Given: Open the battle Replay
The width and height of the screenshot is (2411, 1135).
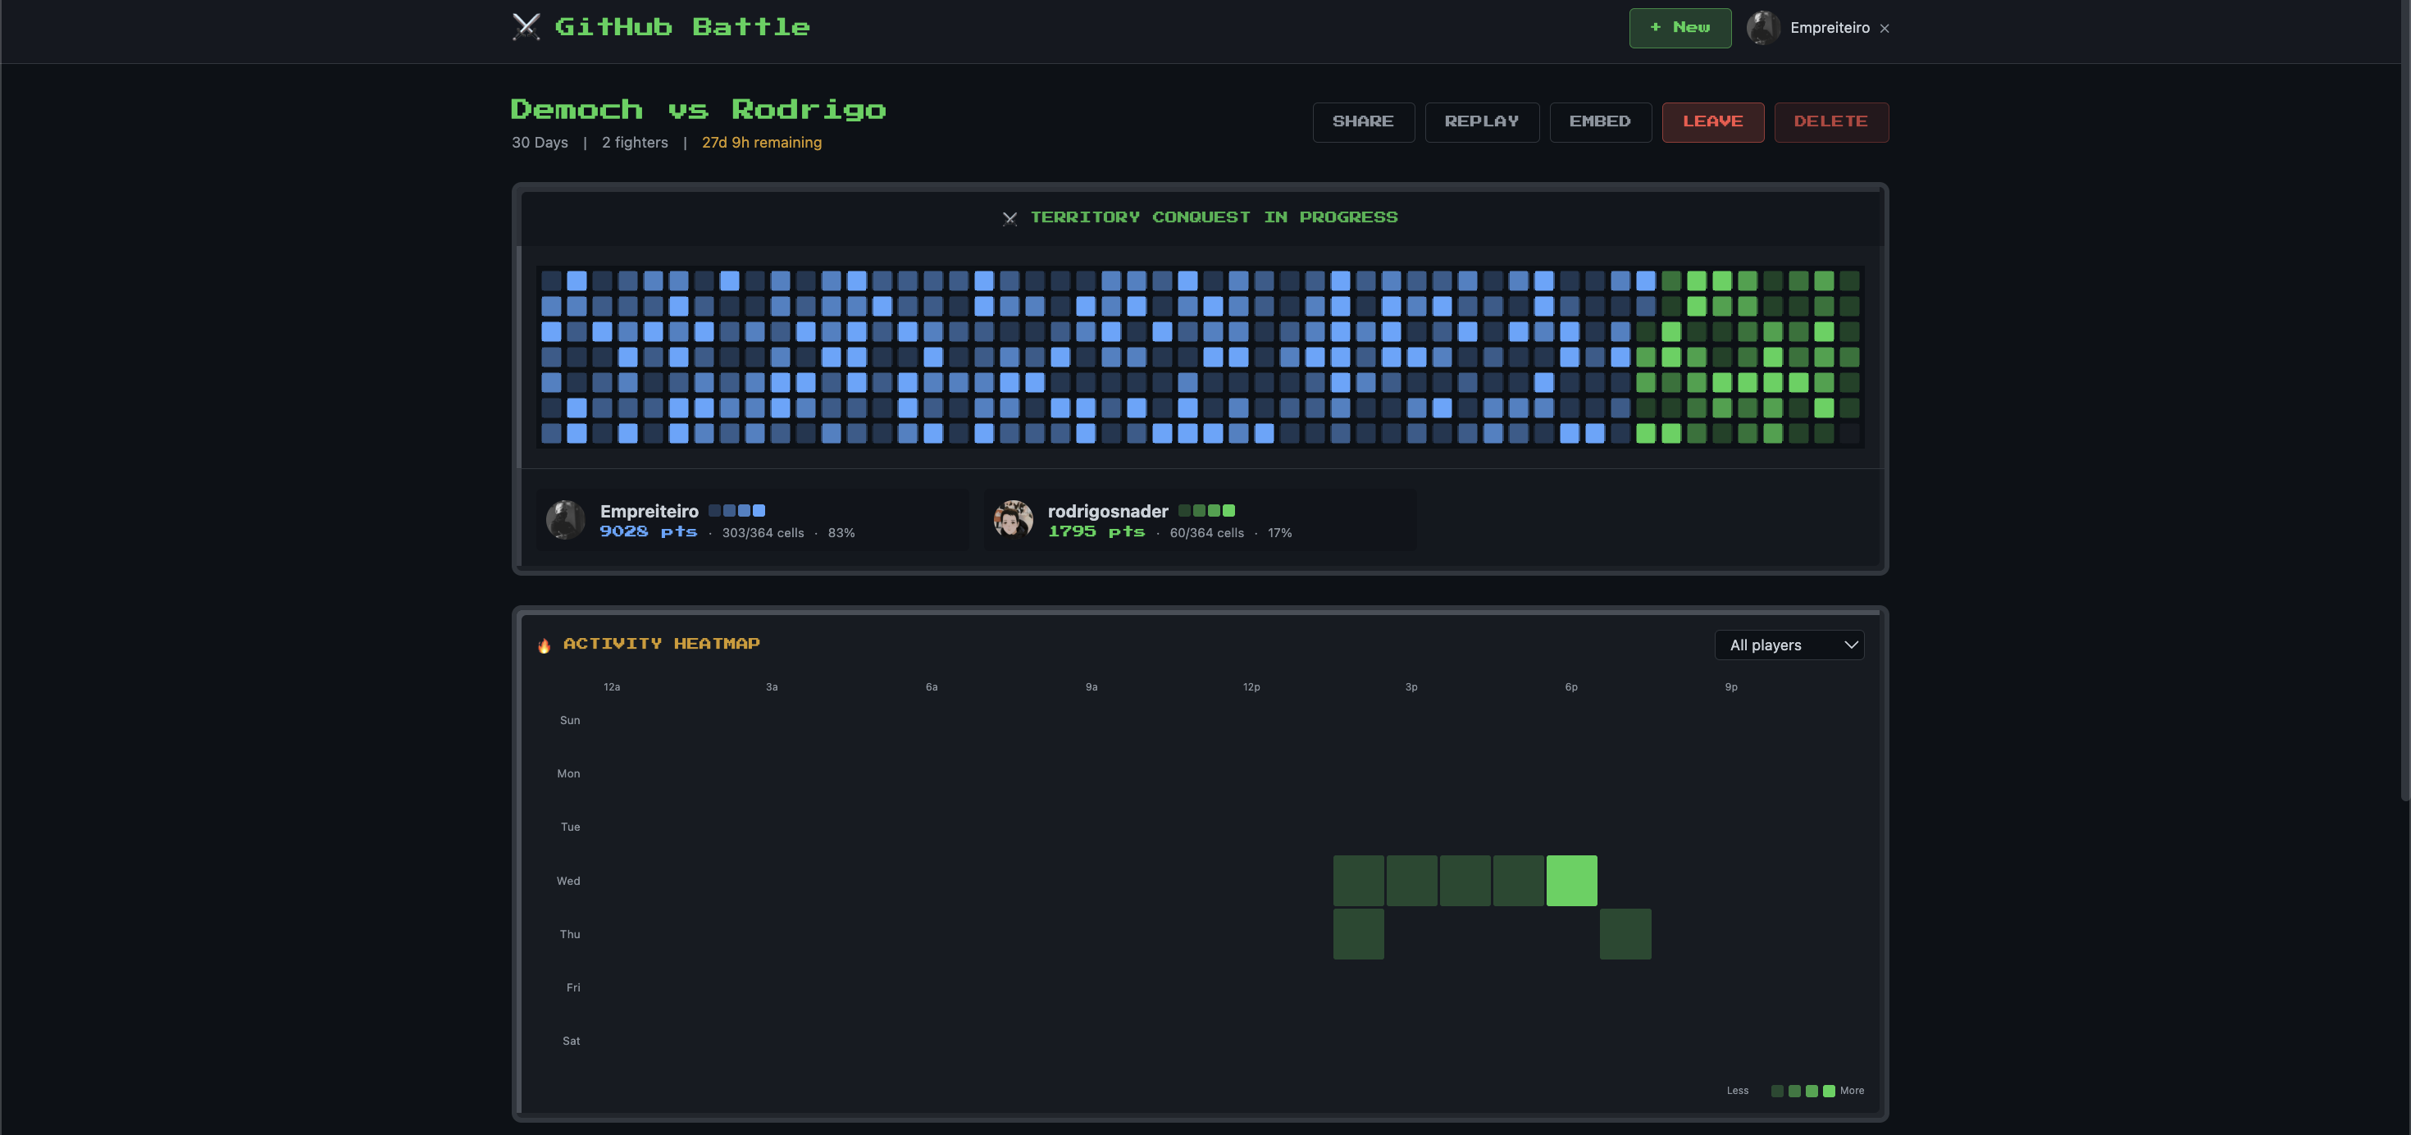Looking at the screenshot, I should pyautogui.click(x=1482, y=121).
